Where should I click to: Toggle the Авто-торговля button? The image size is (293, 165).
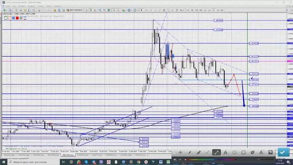point(75,10)
